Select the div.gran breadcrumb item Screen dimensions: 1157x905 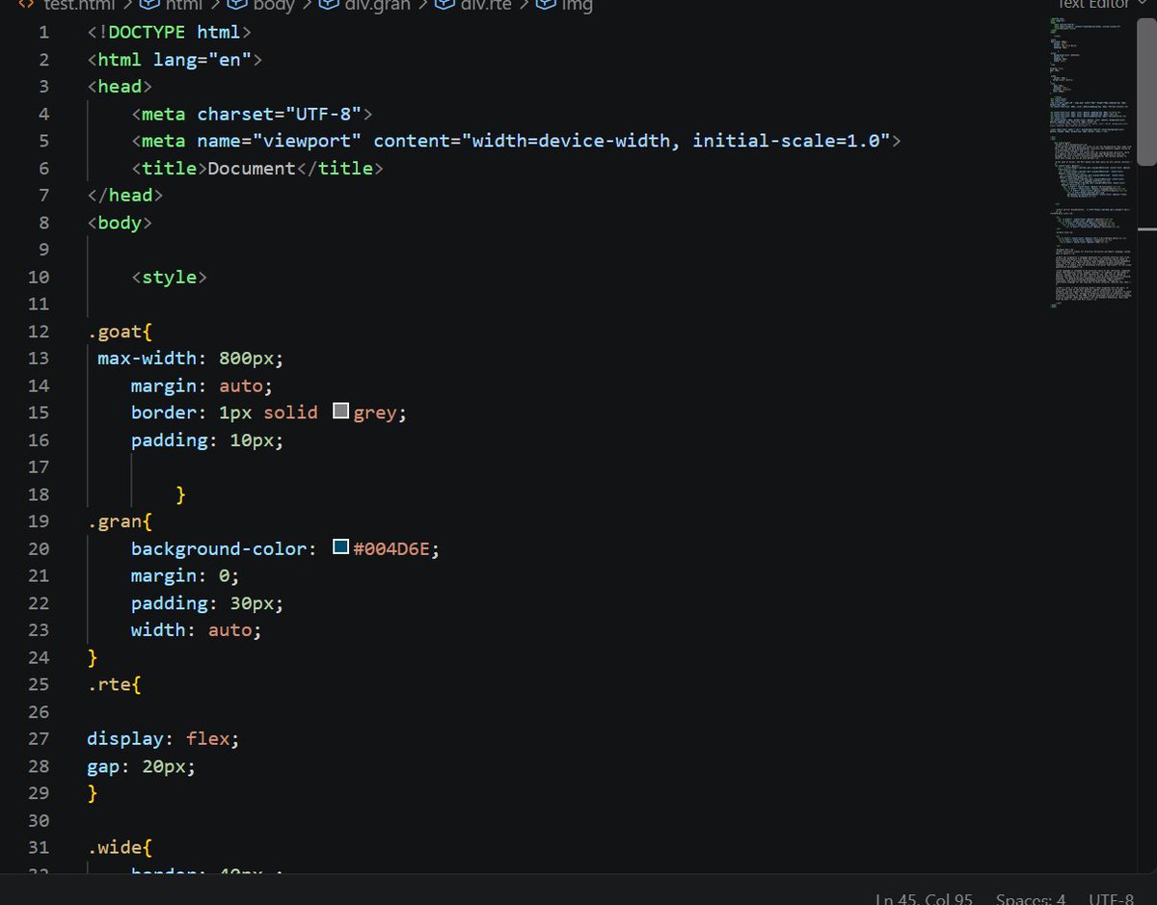[x=365, y=6]
